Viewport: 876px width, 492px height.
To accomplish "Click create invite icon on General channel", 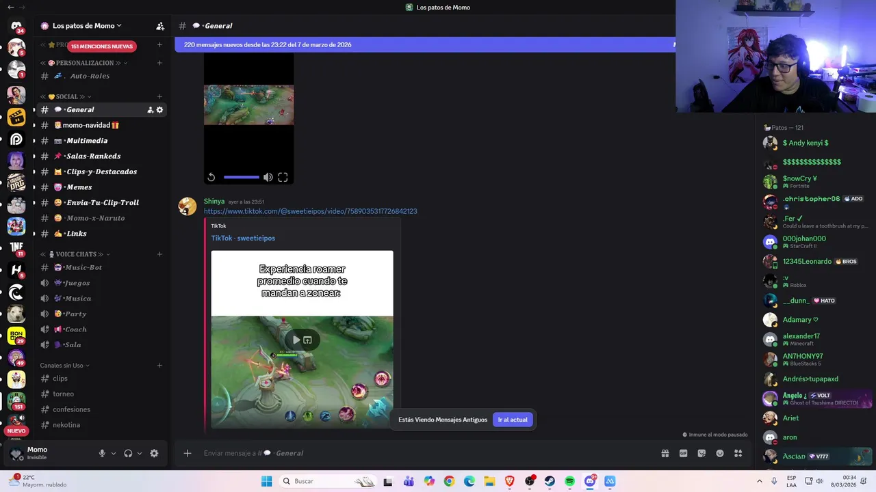I will pos(151,110).
